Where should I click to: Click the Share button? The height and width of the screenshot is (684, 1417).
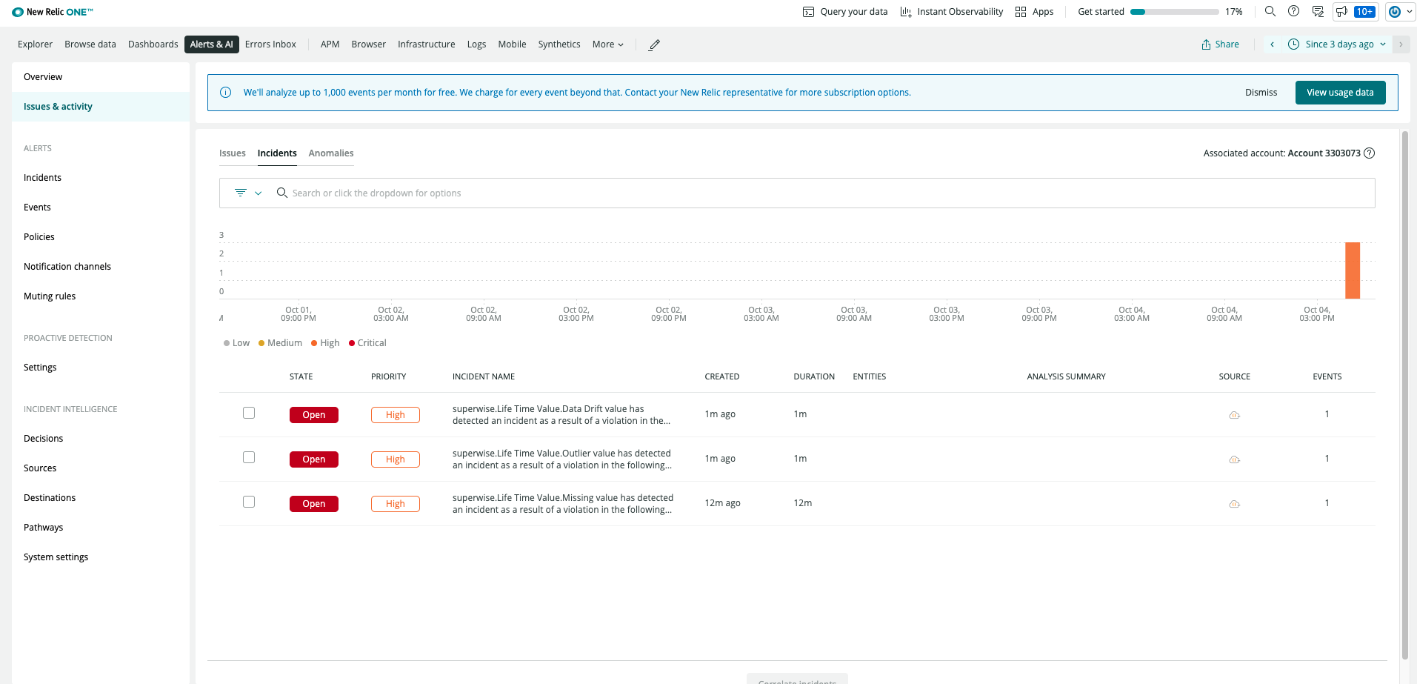[x=1221, y=44]
